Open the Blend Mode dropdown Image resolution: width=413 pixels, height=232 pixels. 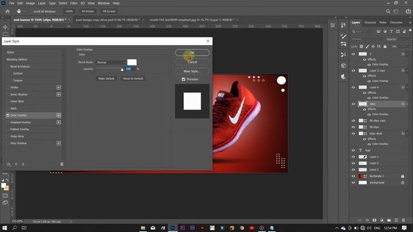click(x=110, y=63)
